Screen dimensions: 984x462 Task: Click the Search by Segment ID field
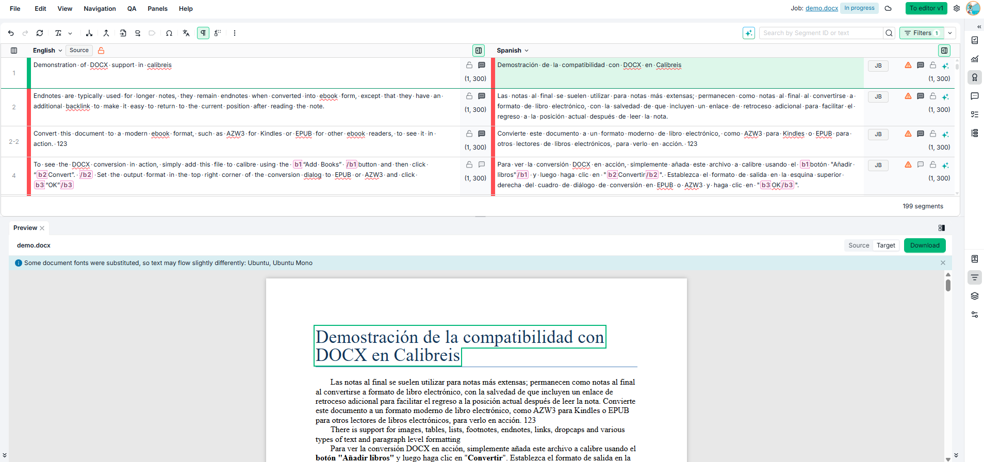tap(821, 33)
